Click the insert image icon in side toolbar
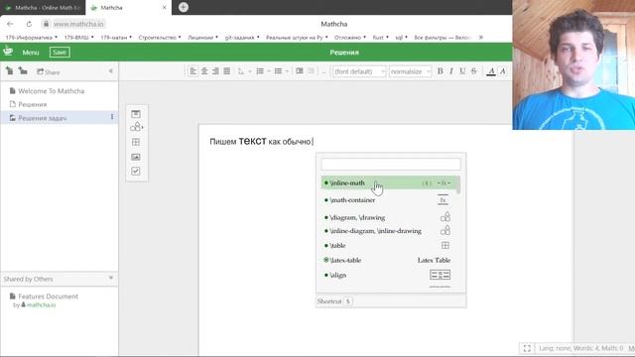Screen dimensions: 635x357 pyautogui.click(x=136, y=157)
